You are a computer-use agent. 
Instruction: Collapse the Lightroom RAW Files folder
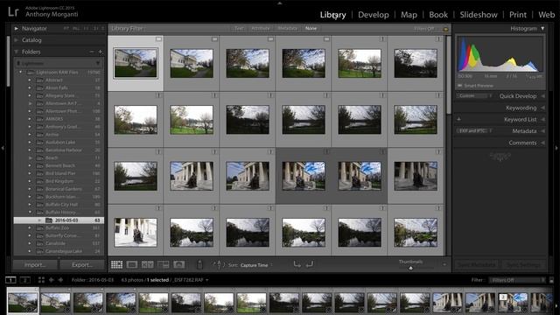pos(21,72)
